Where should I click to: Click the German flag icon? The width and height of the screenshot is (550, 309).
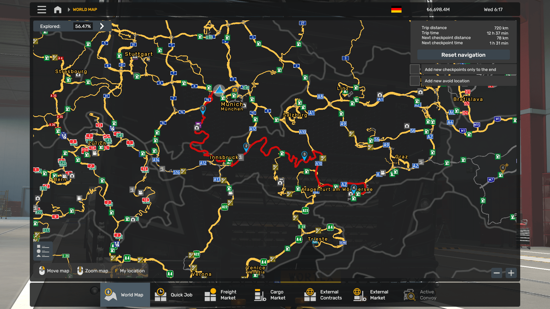coord(396,9)
